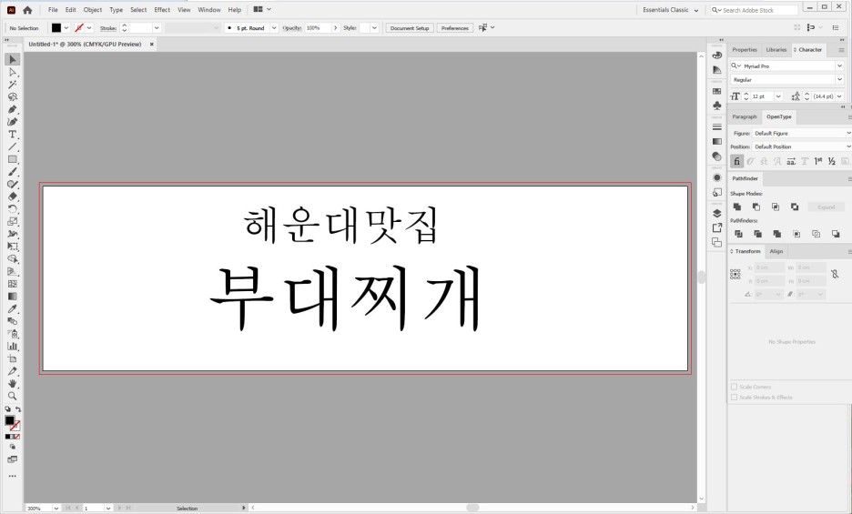Switch to the Align tab
The image size is (852, 514).
point(776,251)
